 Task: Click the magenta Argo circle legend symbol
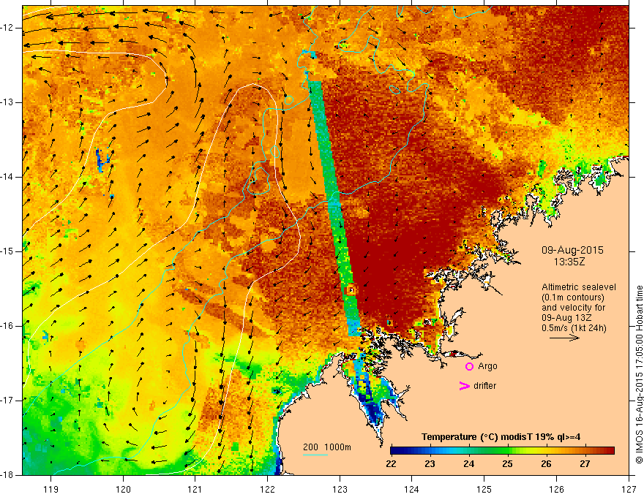click(469, 366)
